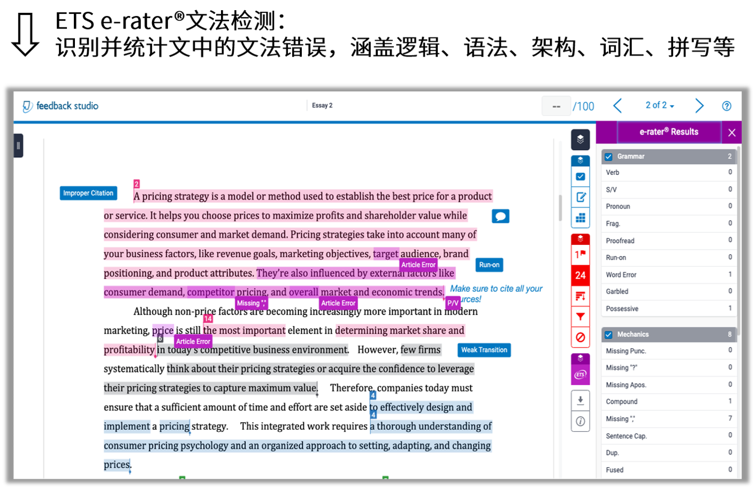Select the Garbled row

669,291
